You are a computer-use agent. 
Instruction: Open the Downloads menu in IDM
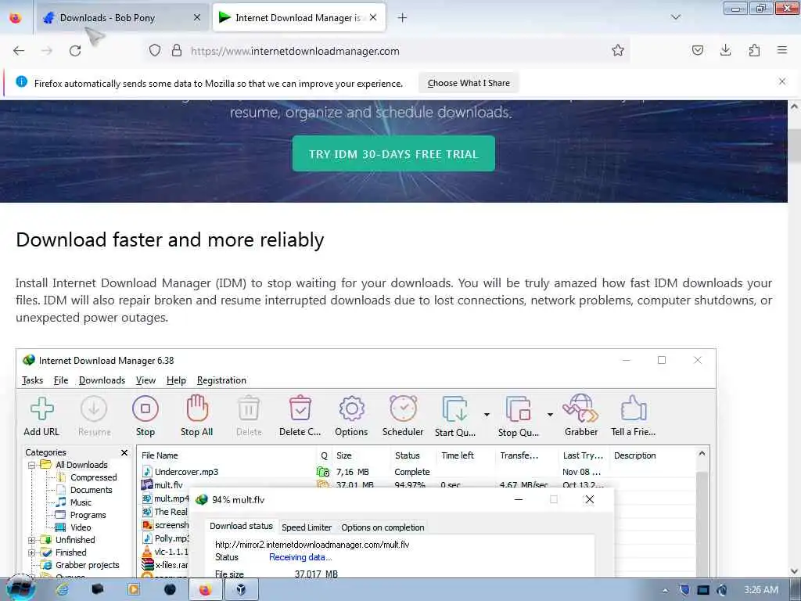[x=102, y=380]
